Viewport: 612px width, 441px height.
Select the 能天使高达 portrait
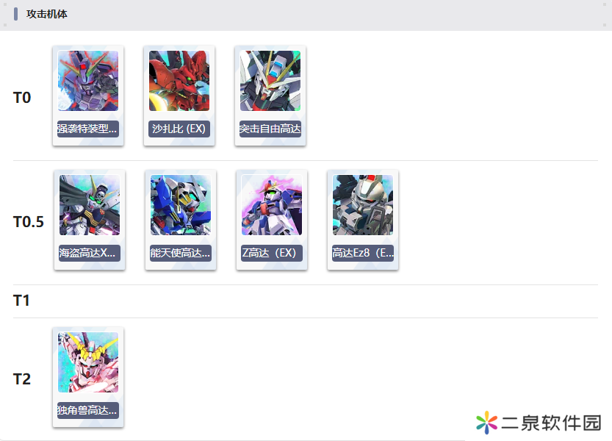[x=181, y=205]
